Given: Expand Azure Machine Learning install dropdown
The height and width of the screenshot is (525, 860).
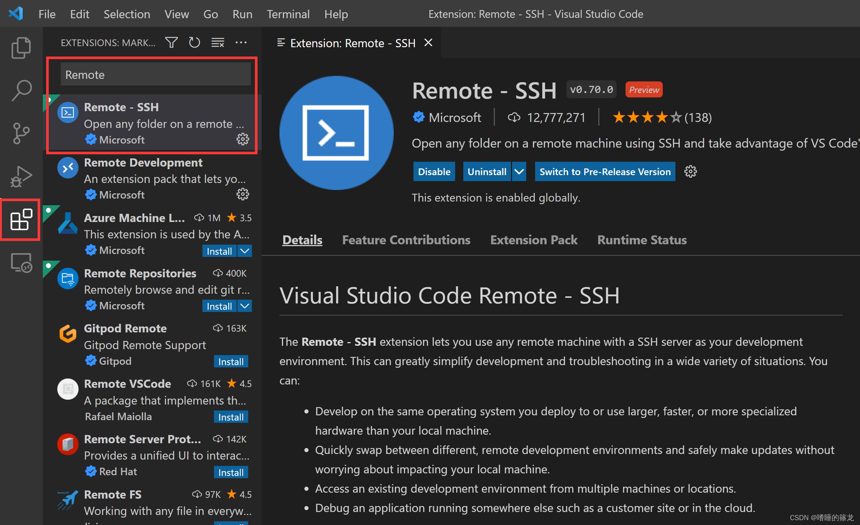Looking at the screenshot, I should [x=244, y=251].
